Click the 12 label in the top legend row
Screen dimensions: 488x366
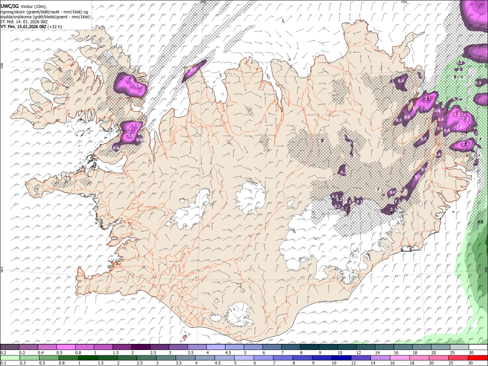coord(359,353)
